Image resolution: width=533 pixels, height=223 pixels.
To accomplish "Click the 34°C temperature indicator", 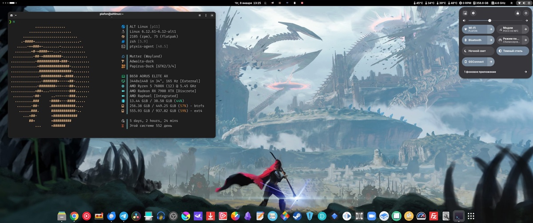I will coord(430,3).
